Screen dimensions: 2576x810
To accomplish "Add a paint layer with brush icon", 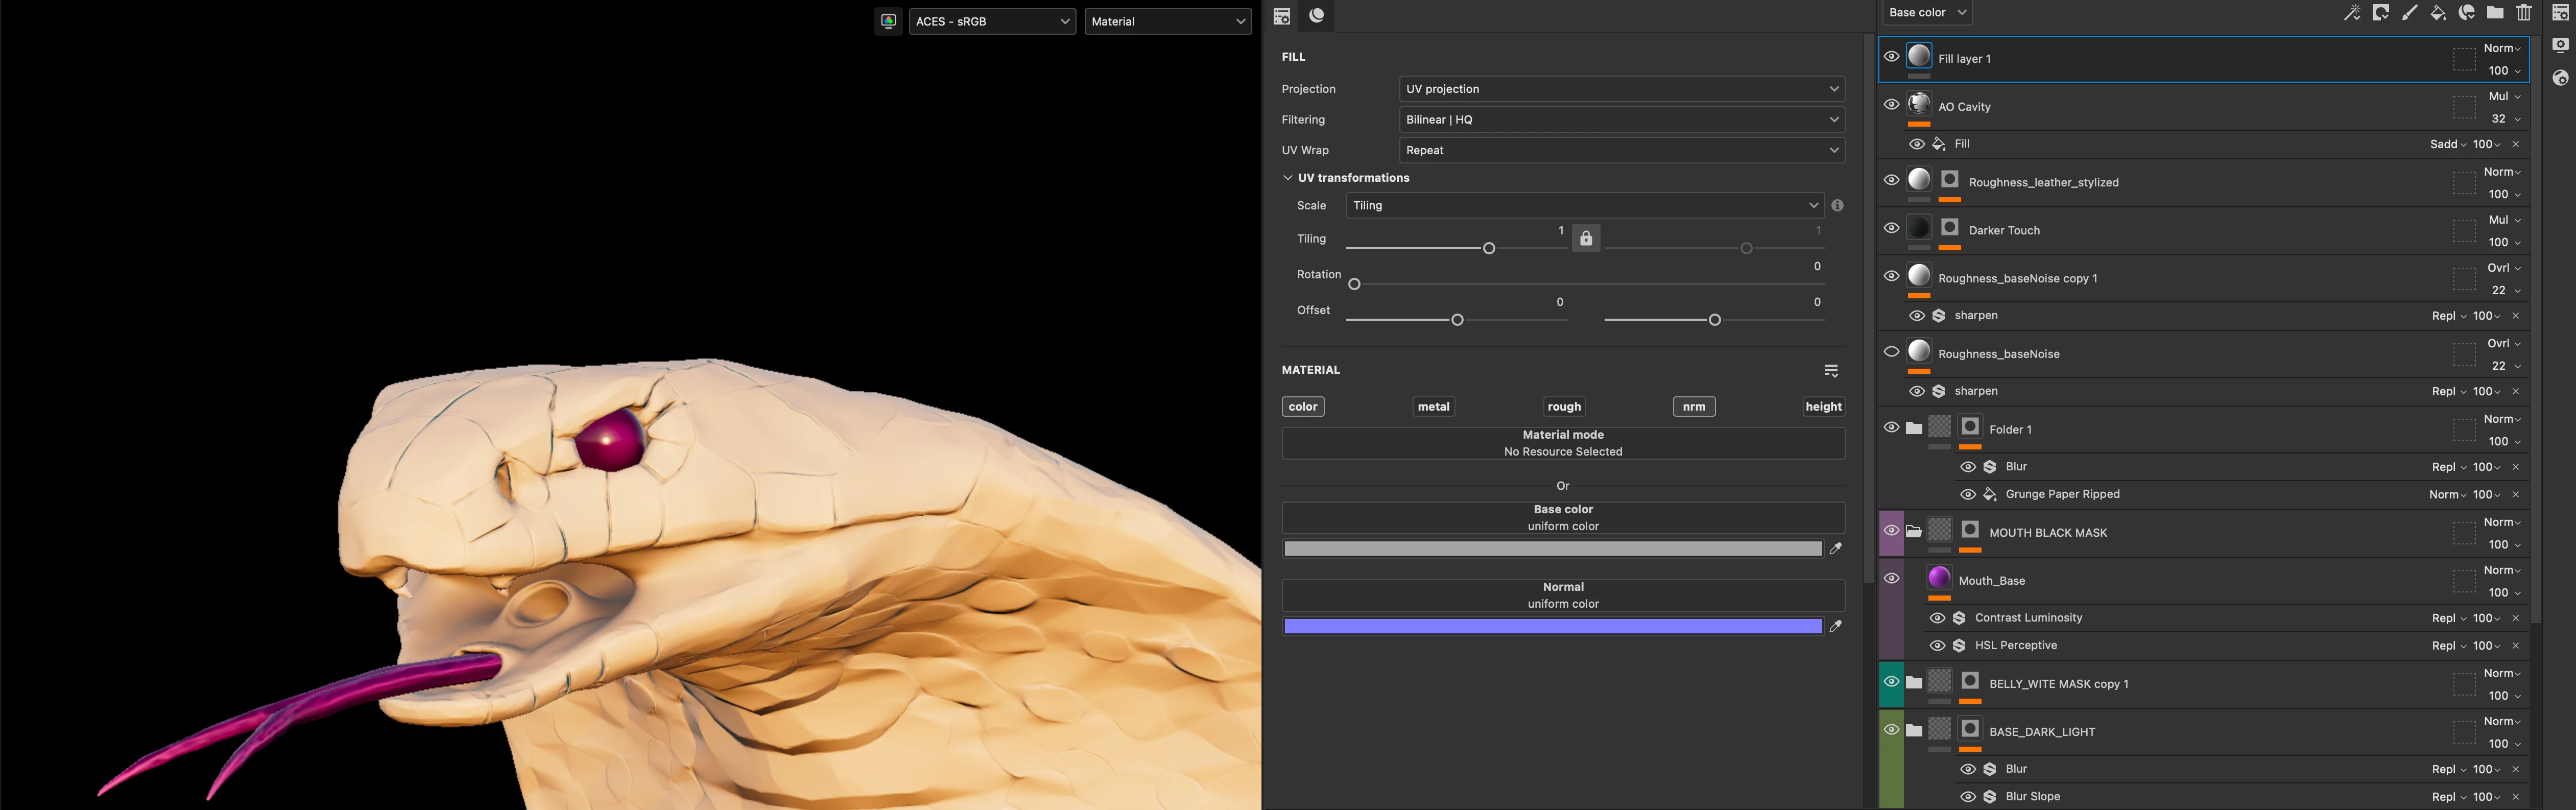I will [x=2410, y=13].
